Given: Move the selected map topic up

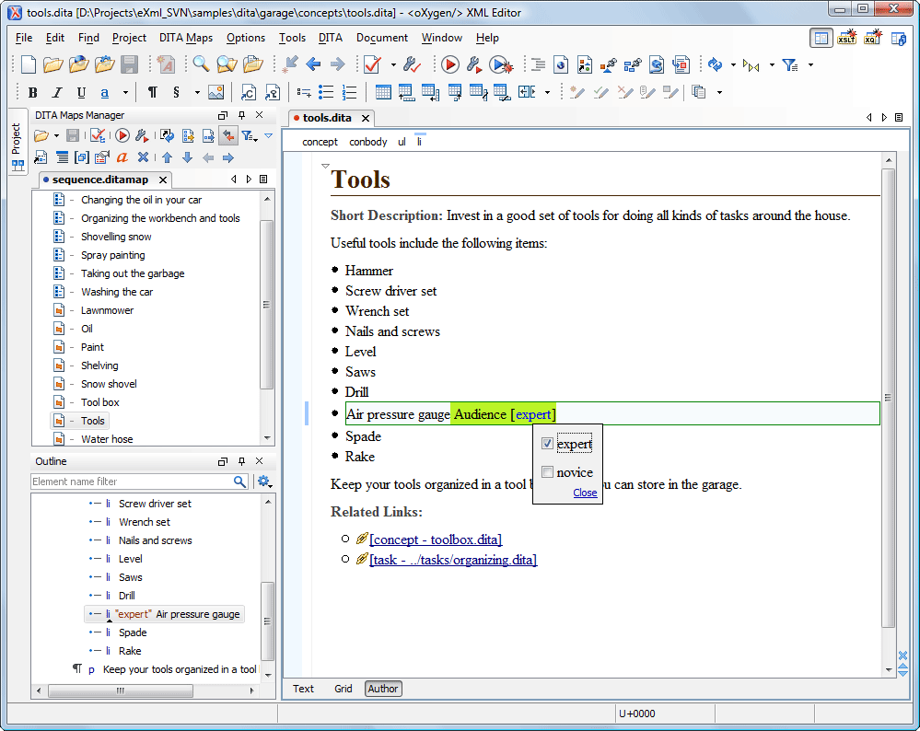Looking at the screenshot, I should 168,157.
